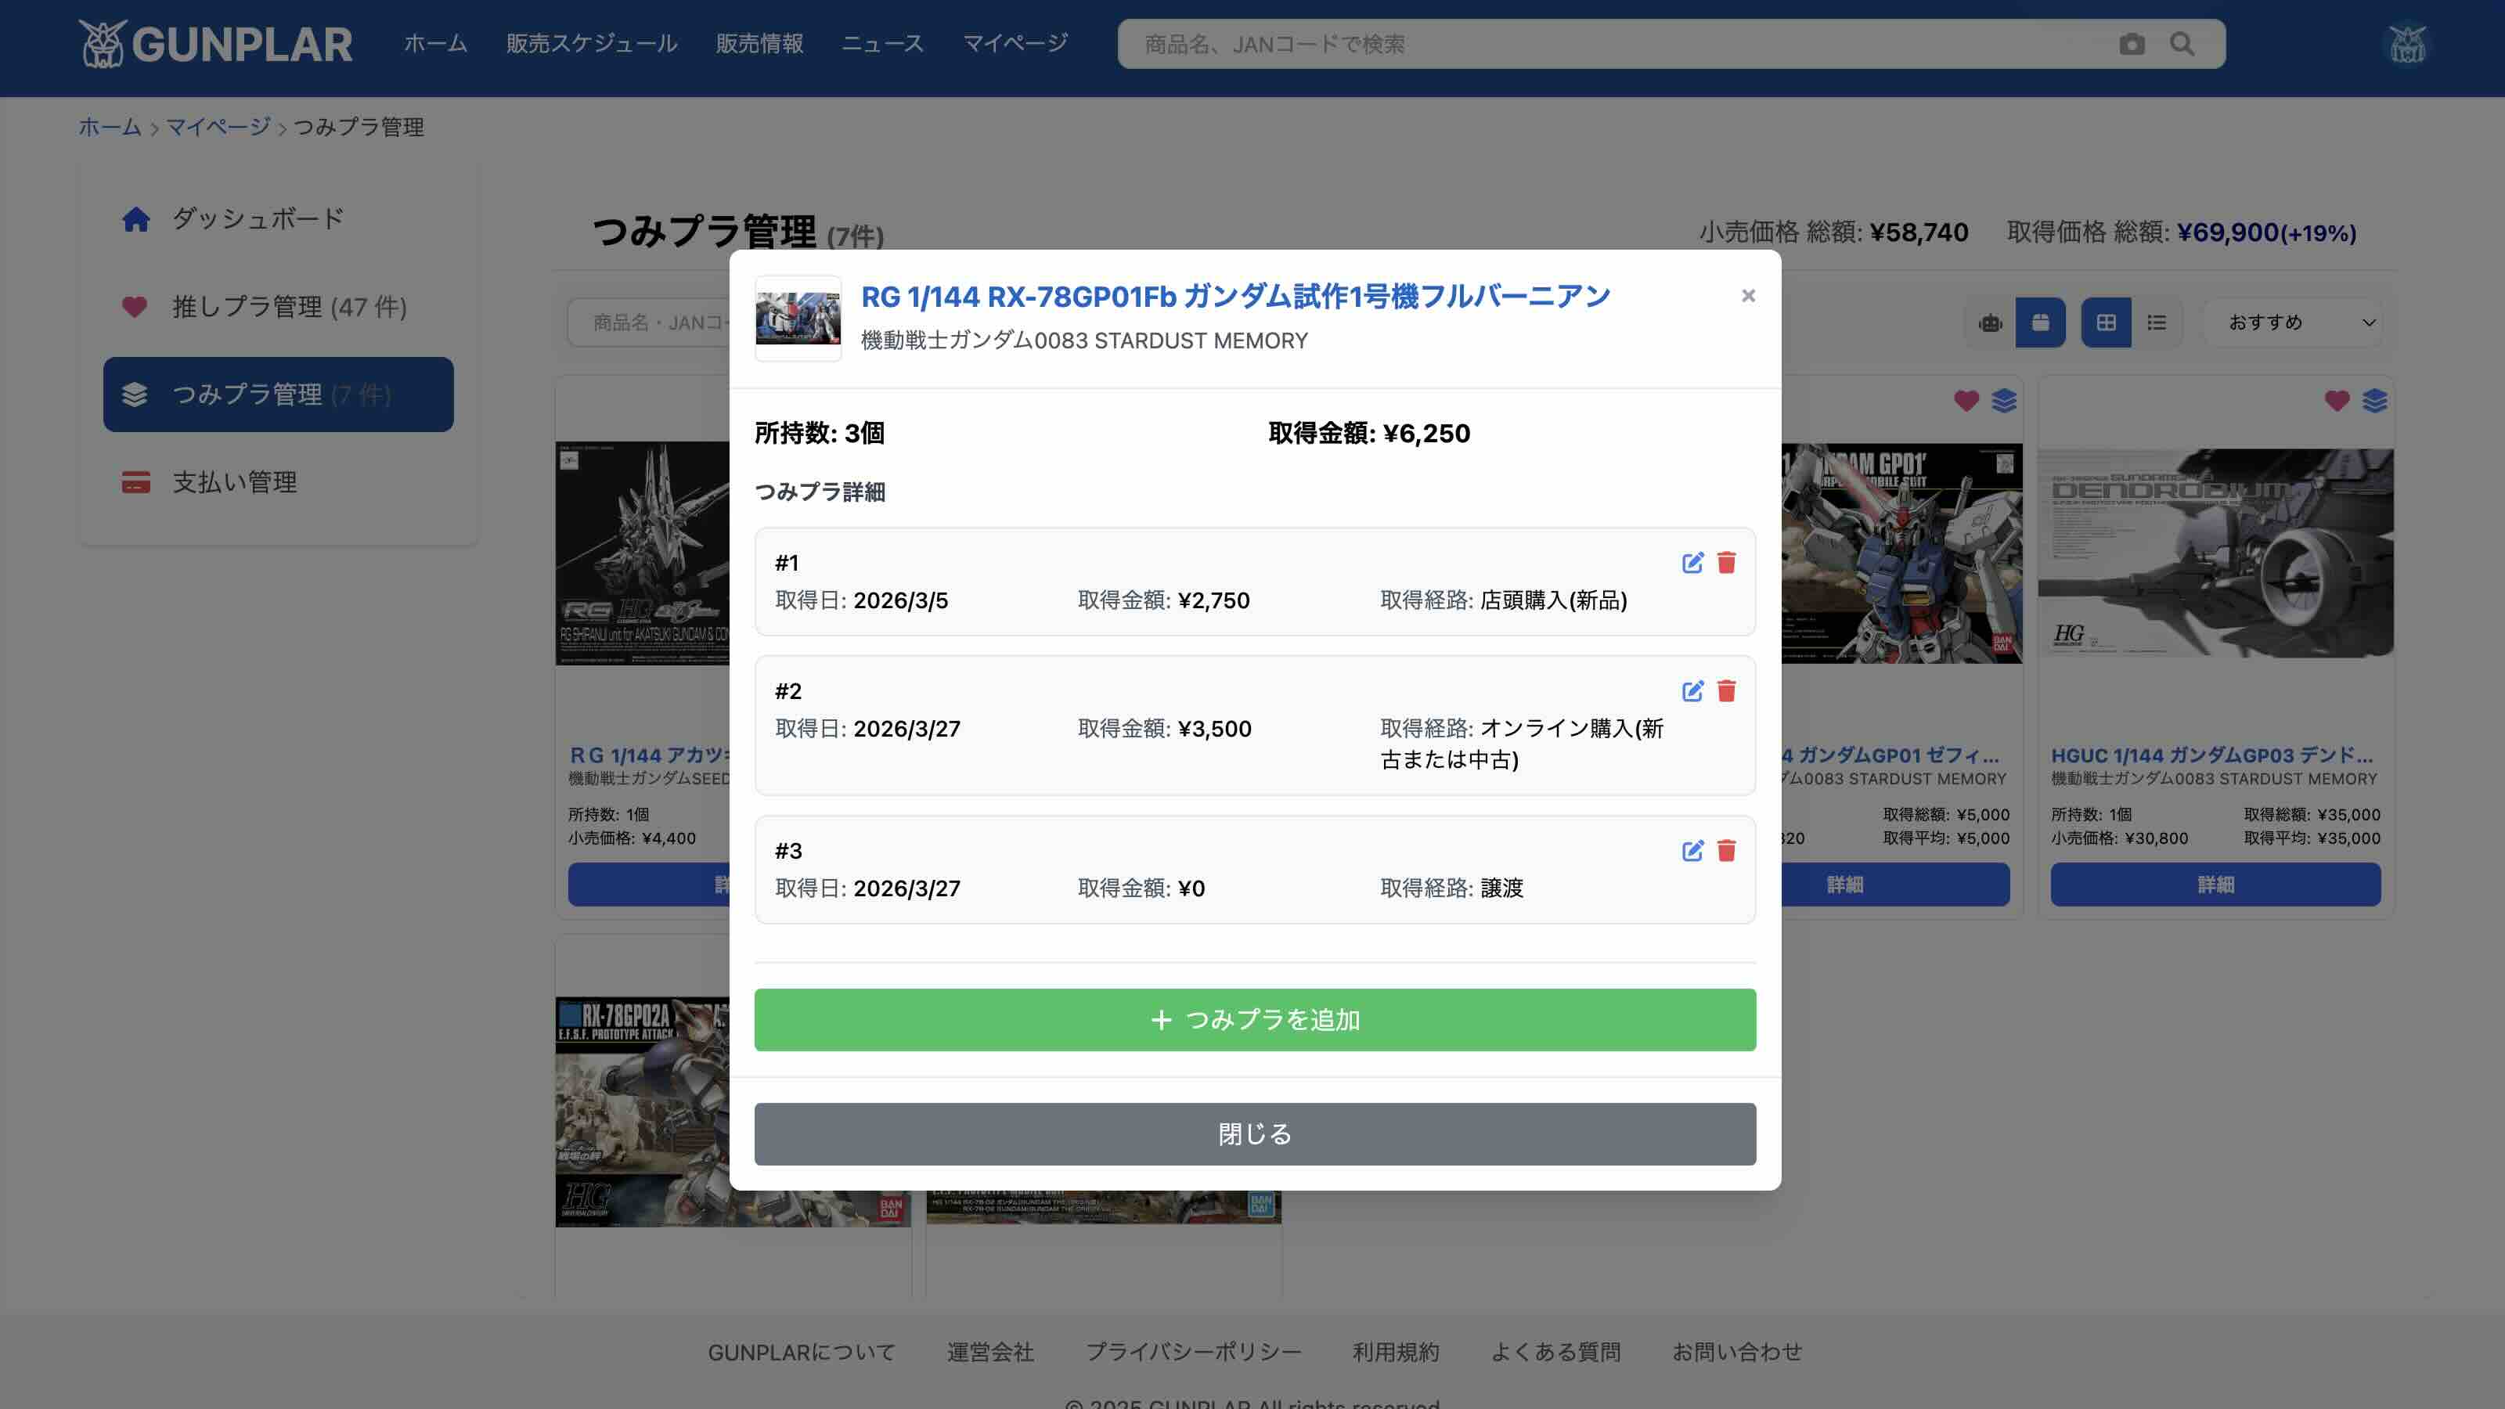This screenshot has width=2505, height=1409.
Task: Edit stash entry #1 with pencil icon
Action: click(x=1692, y=563)
